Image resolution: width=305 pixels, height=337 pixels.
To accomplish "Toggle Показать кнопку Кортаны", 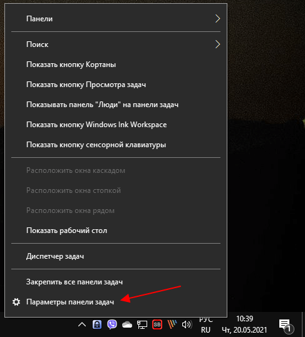I will pyautogui.click(x=116, y=65).
